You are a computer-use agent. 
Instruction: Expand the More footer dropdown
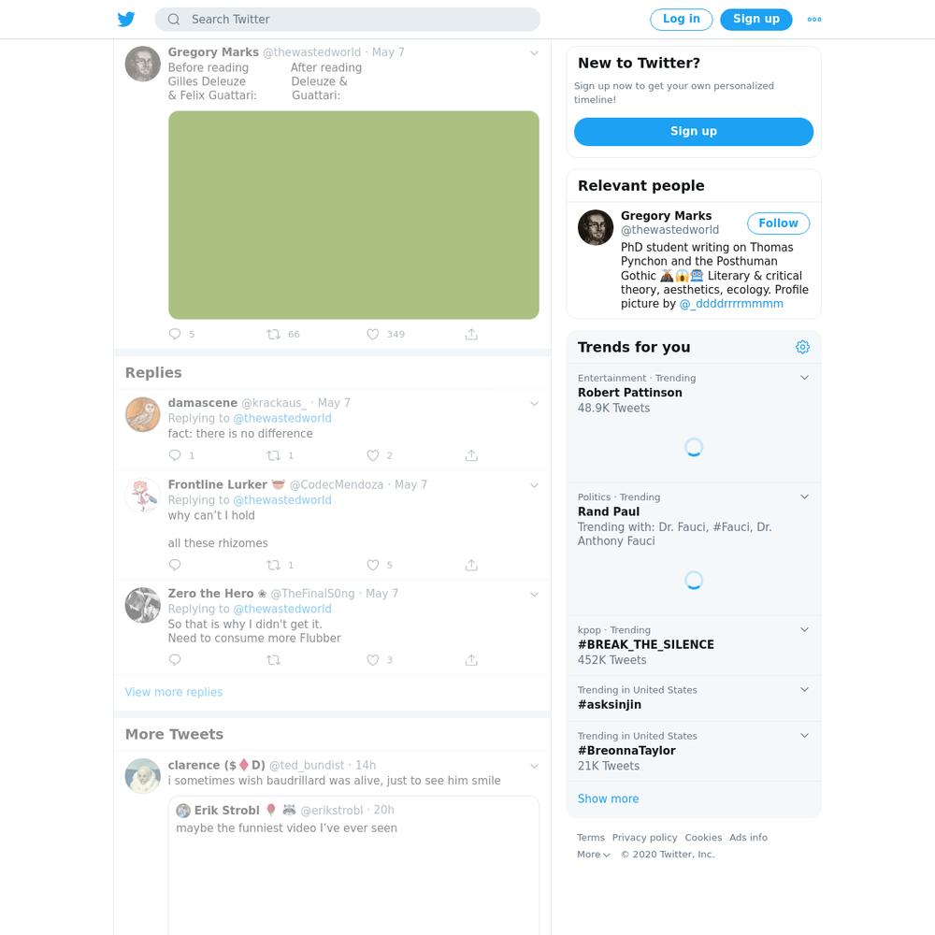[594, 854]
